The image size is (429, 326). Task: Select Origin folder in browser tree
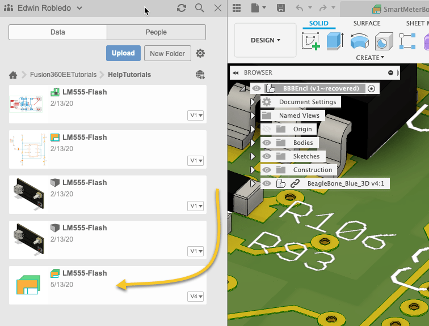[302, 129]
